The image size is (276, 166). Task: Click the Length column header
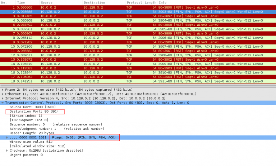tap(150, 3)
